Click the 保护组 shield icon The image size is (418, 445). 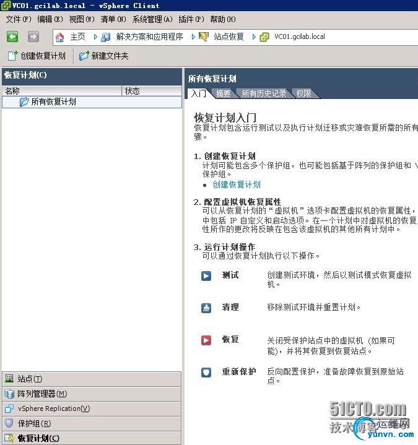pyautogui.click(x=9, y=423)
